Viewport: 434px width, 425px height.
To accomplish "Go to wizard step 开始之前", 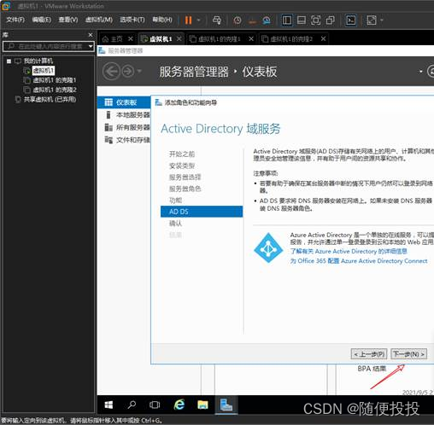I will click(182, 154).
